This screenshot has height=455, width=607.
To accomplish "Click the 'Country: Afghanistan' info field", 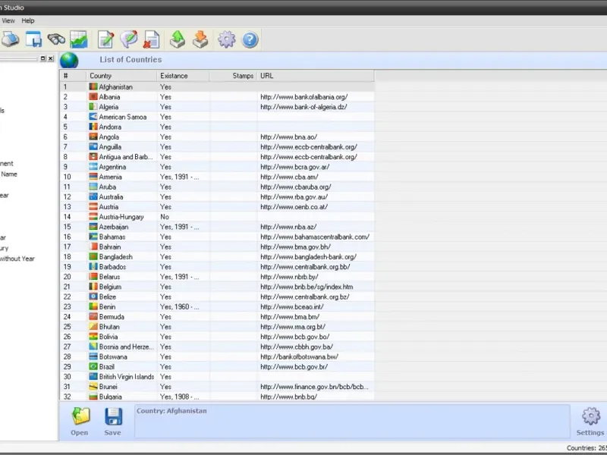I will [x=352, y=422].
